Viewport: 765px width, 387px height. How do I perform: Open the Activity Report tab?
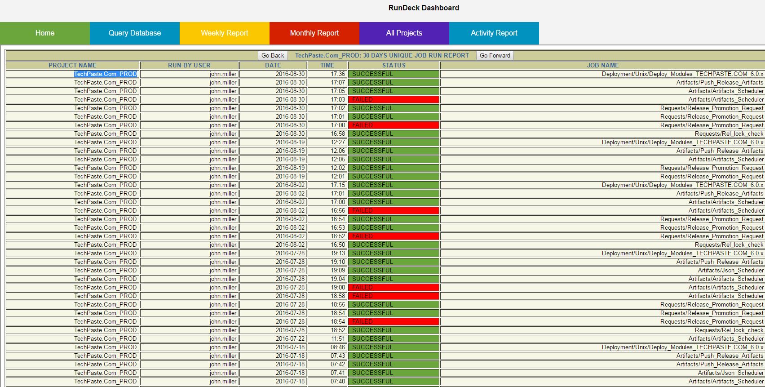(494, 33)
